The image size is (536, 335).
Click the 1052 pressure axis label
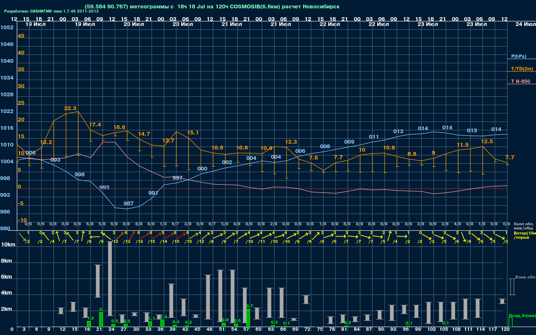7,27
